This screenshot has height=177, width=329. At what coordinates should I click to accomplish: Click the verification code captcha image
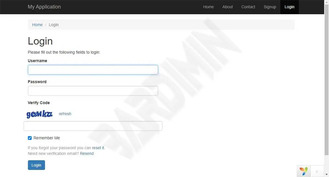39,114
